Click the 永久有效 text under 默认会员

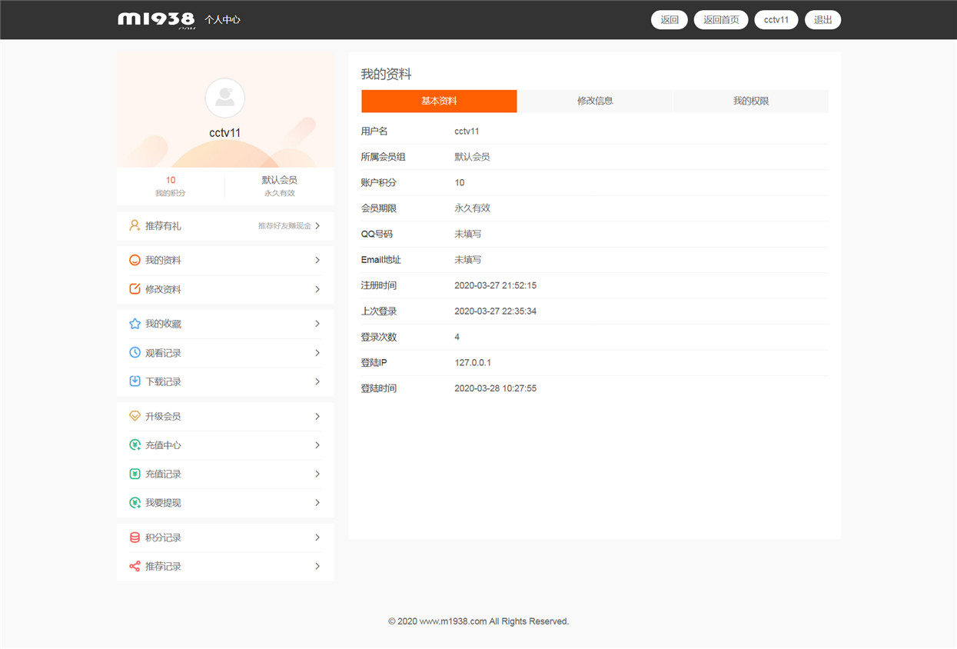click(280, 193)
